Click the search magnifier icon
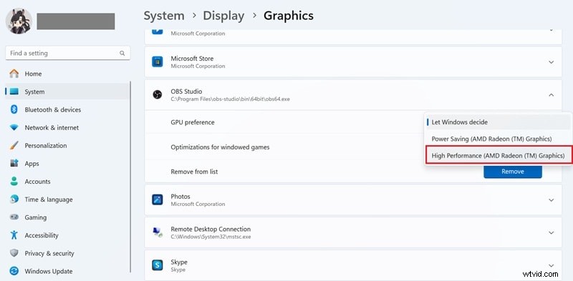 pos(122,54)
